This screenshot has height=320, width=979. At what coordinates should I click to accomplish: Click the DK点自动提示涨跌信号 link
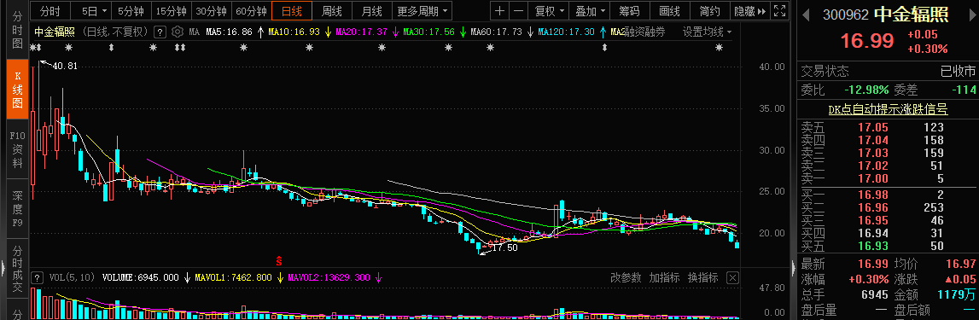[x=888, y=110]
